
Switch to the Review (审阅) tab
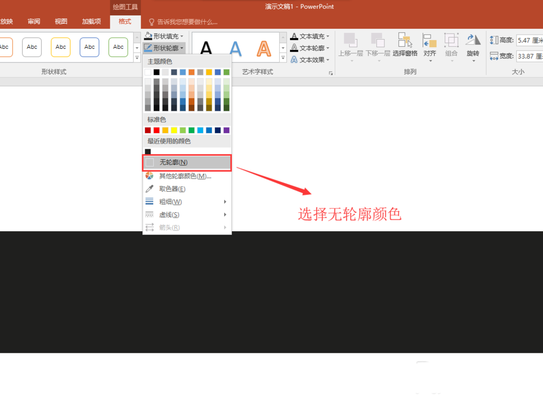pos(34,22)
